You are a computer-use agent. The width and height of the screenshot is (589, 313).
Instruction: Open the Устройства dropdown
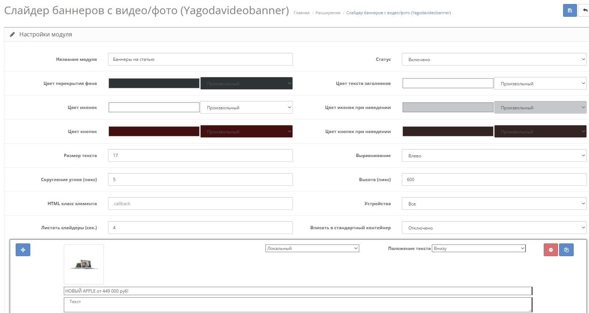pyautogui.click(x=494, y=204)
